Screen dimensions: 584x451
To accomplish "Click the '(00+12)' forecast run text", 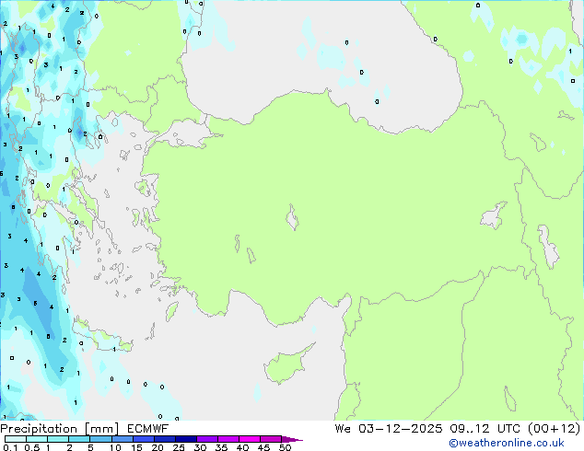I will pos(555,429).
